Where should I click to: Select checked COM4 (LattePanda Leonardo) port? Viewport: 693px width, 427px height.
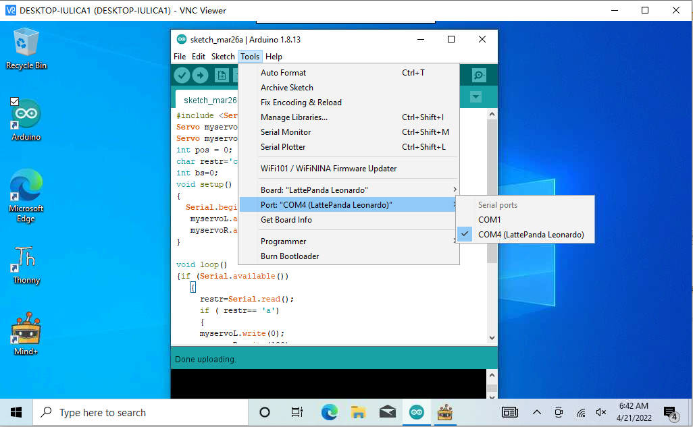tap(525, 235)
